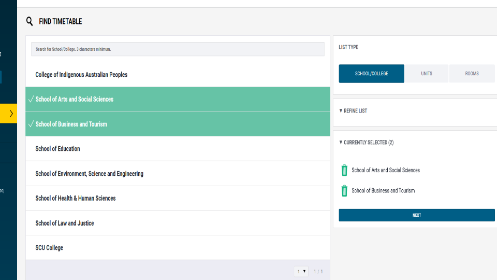The image size is (497, 280).
Task: Click School of Business and Tourism in selected panel
Action: point(383,190)
